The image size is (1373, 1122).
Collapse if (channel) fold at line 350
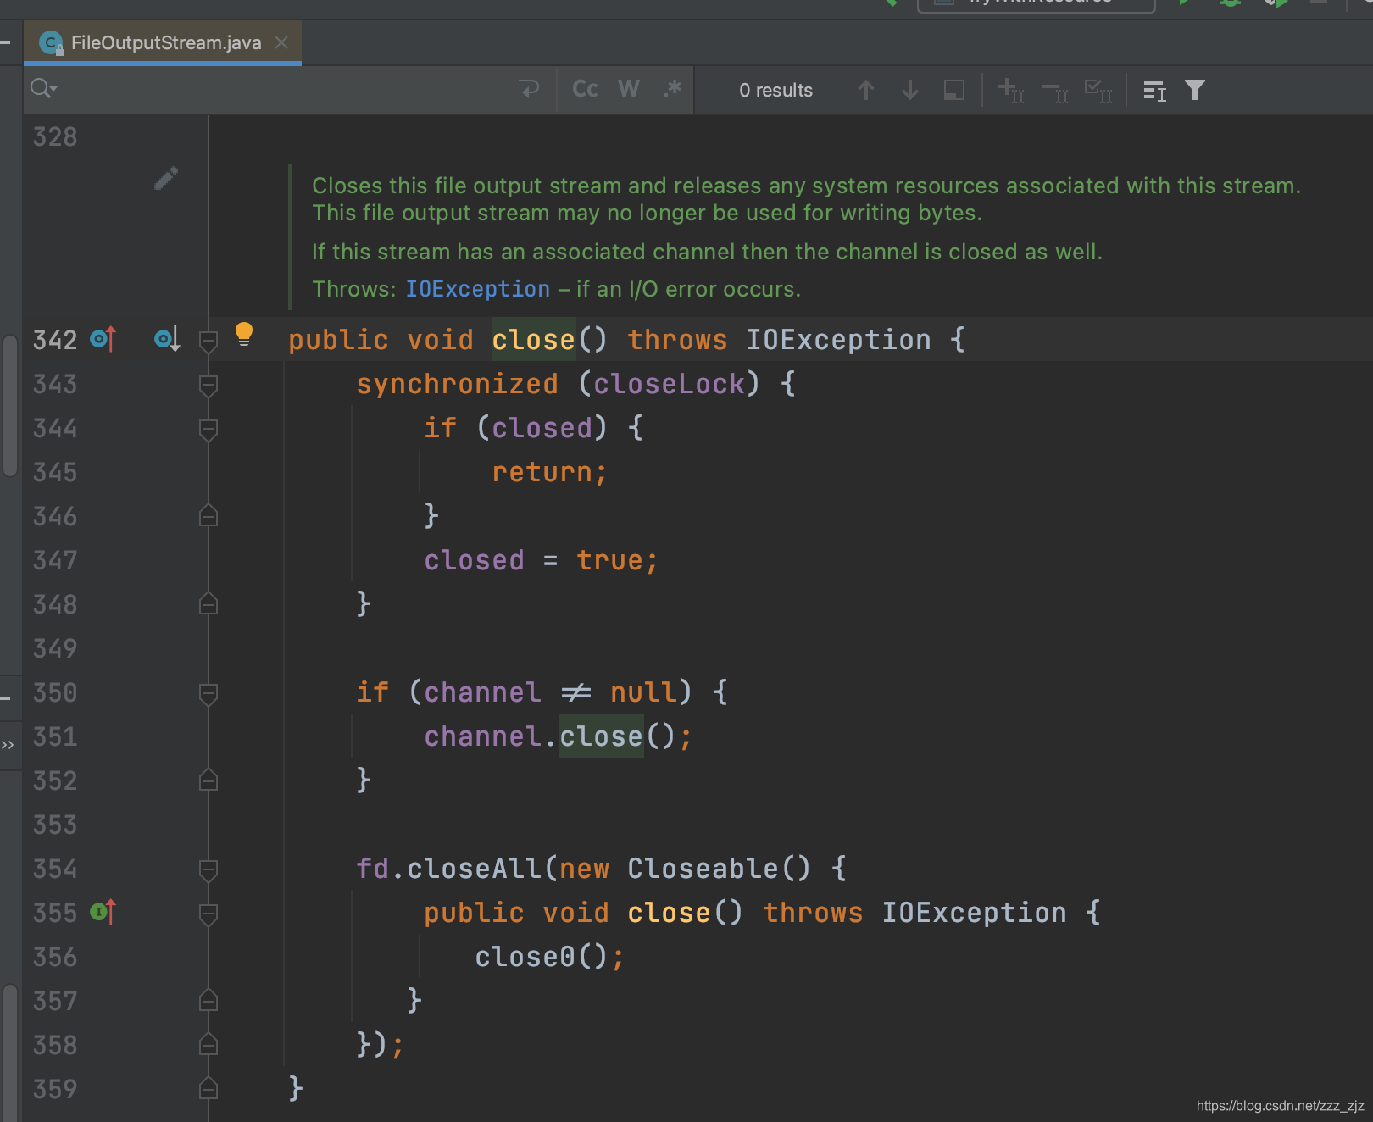[x=208, y=694]
